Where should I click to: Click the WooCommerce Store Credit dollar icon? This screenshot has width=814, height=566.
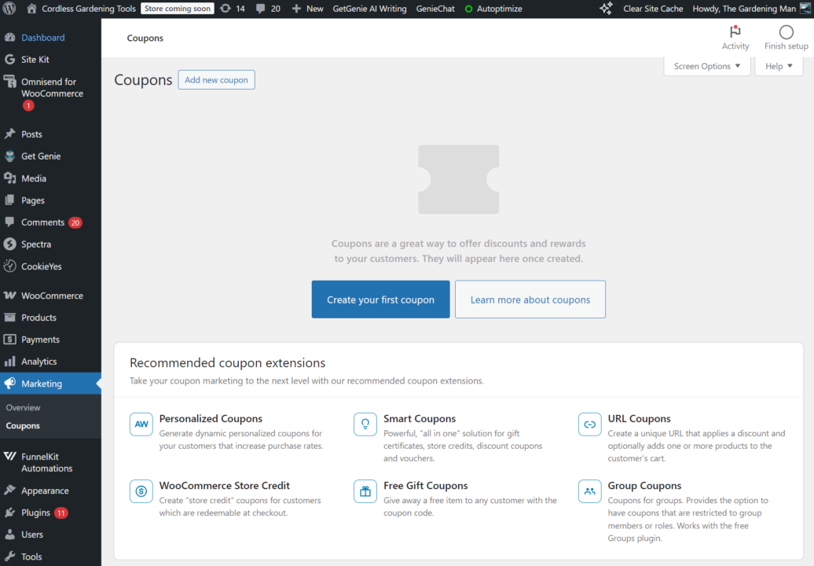coord(141,491)
